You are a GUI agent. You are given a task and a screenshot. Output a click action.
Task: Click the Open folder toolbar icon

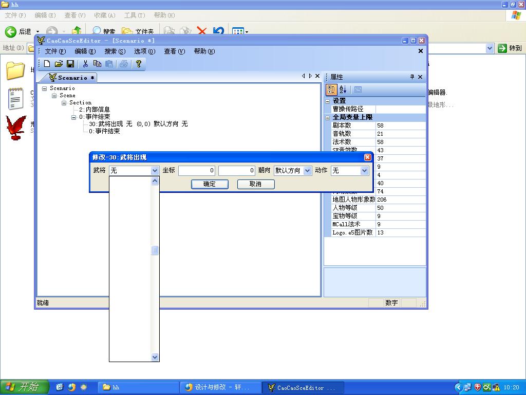tap(59, 64)
